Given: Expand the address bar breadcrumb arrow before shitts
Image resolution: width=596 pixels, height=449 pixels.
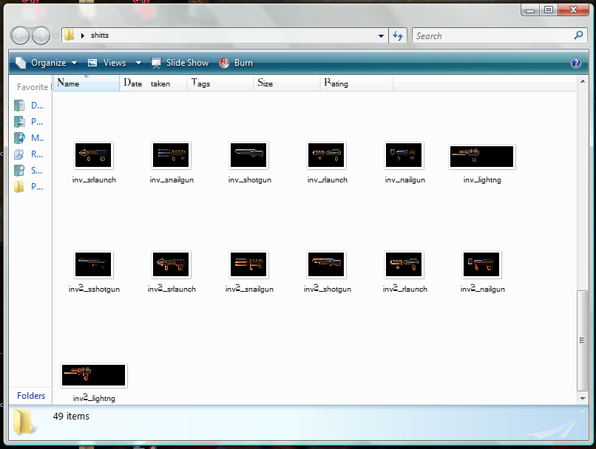Looking at the screenshot, I should click(83, 35).
